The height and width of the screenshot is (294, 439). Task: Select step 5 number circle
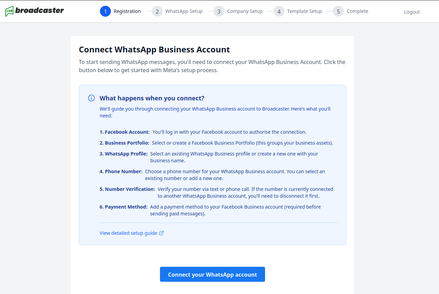click(x=338, y=11)
